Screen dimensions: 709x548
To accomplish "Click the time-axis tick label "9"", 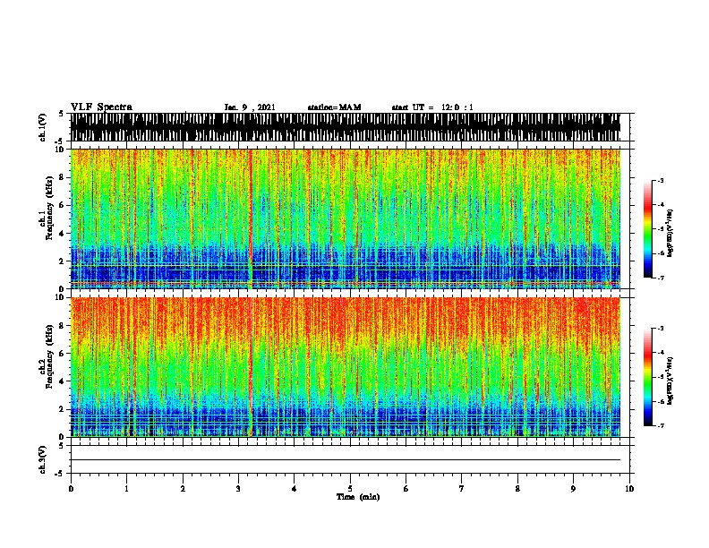I will (573, 489).
